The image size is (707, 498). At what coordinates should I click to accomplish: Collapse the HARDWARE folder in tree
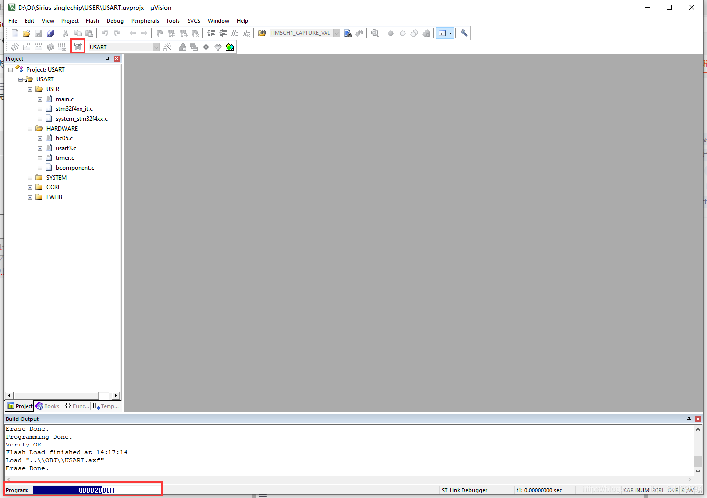30,129
